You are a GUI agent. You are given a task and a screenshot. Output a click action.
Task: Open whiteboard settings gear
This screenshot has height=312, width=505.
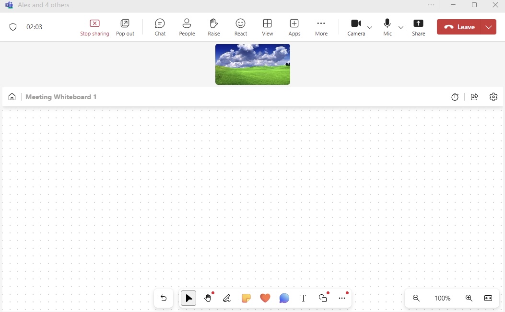(493, 97)
